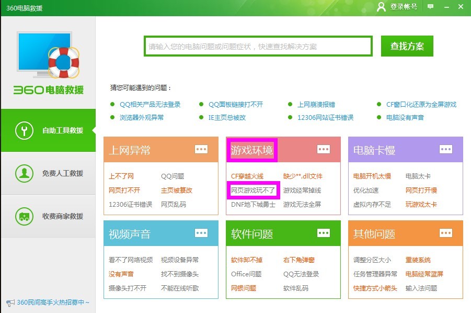
Task: Open 视频设备异常 fix
Action: coord(180,260)
